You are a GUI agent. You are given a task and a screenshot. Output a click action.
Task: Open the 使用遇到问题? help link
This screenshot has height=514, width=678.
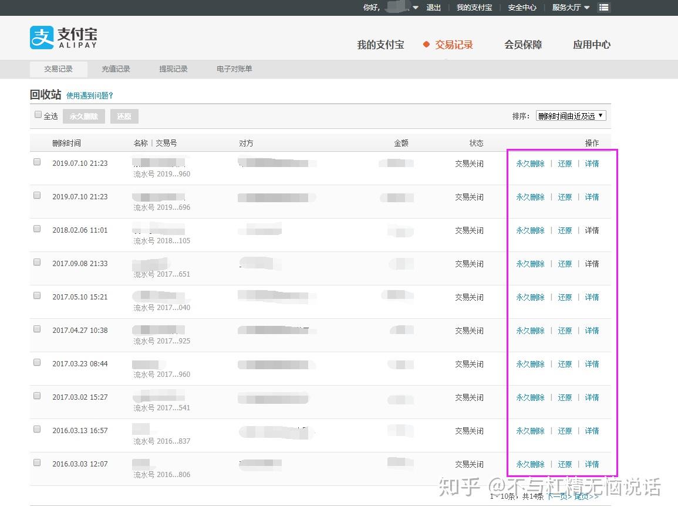tap(89, 96)
